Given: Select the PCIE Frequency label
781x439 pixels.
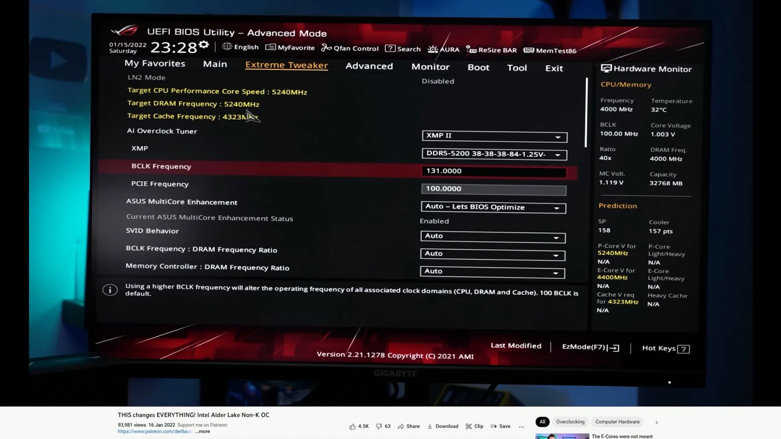Looking at the screenshot, I should click(160, 184).
